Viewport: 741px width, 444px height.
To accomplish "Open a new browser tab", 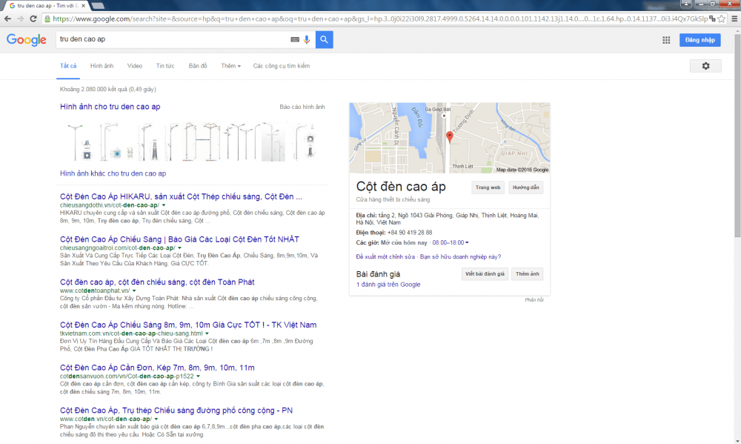I will tap(98, 6).
